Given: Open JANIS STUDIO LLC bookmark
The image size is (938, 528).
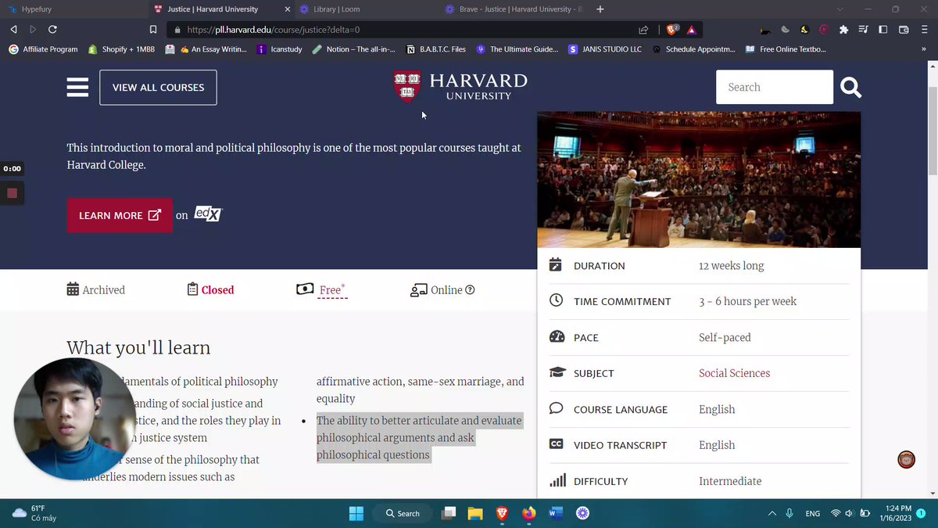Looking at the screenshot, I should point(605,49).
